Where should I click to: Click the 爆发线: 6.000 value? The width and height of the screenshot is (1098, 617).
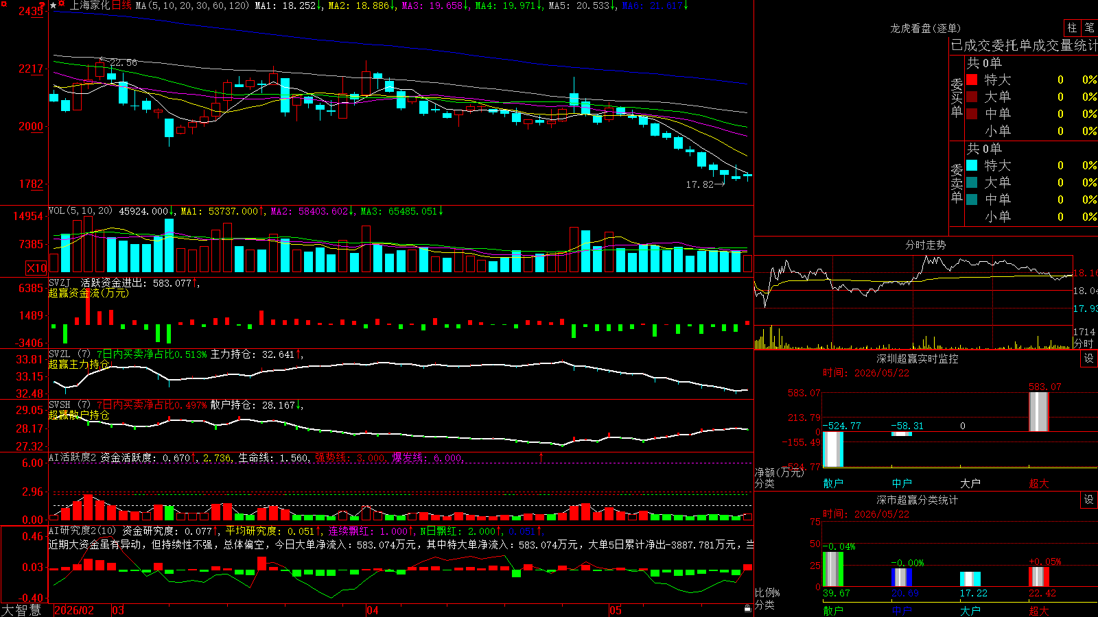(427, 458)
